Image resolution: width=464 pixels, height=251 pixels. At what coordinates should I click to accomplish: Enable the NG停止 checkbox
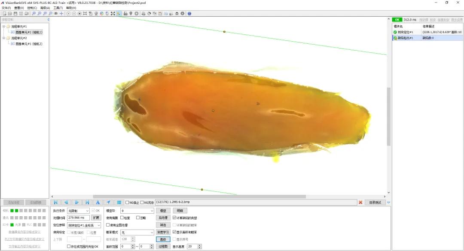[x=127, y=203]
